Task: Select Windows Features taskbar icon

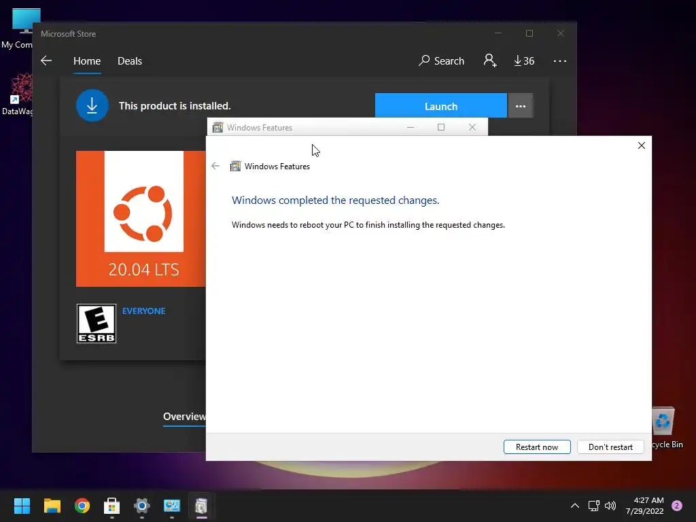Action: click(x=201, y=506)
